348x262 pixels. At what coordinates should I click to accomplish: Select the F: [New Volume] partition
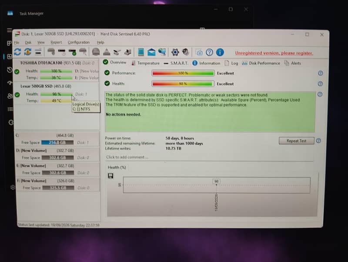coord(58,184)
